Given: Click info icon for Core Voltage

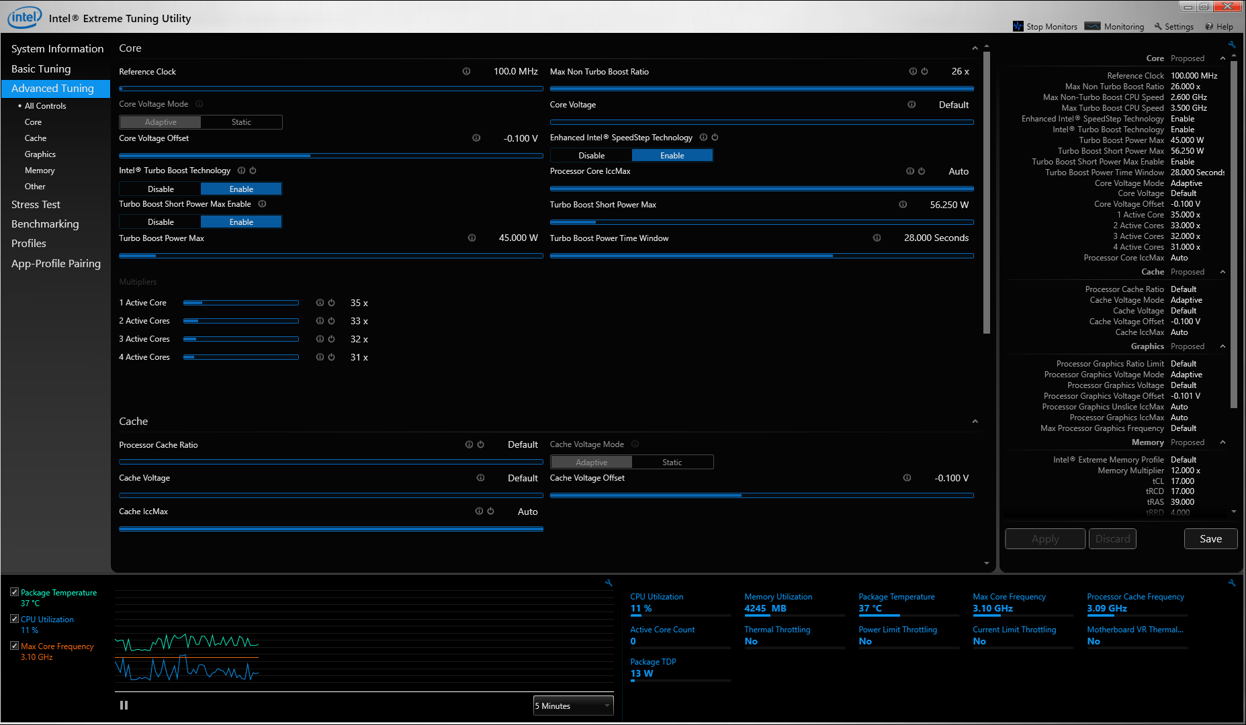Looking at the screenshot, I should 911,105.
